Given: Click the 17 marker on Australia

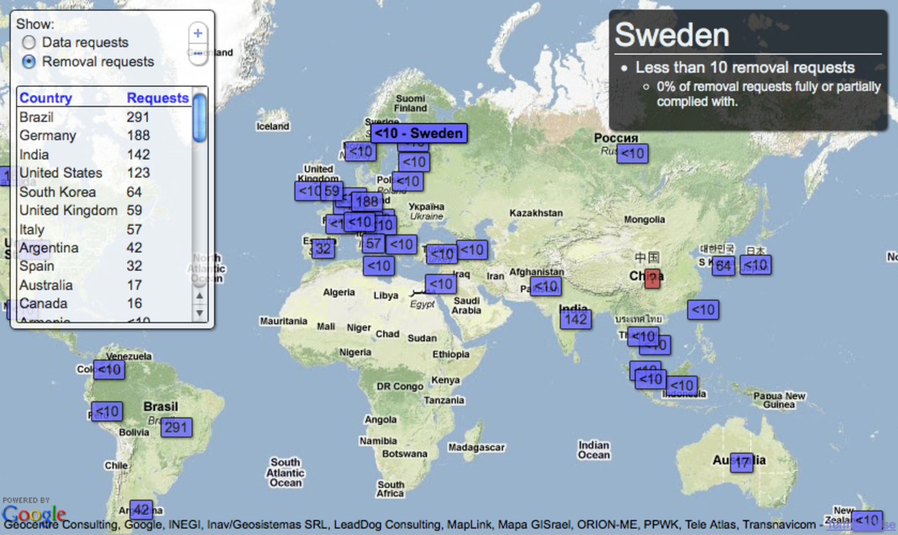Looking at the screenshot, I should 742,462.
